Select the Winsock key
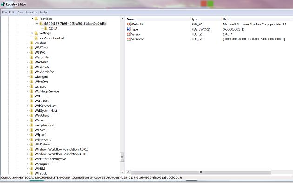Image resolution: width=293 pixels, height=183 pixels. [40, 173]
